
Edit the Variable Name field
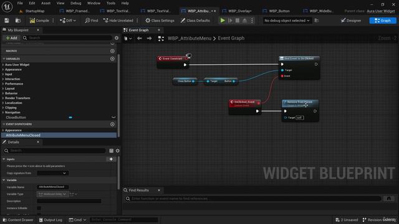click(52, 187)
